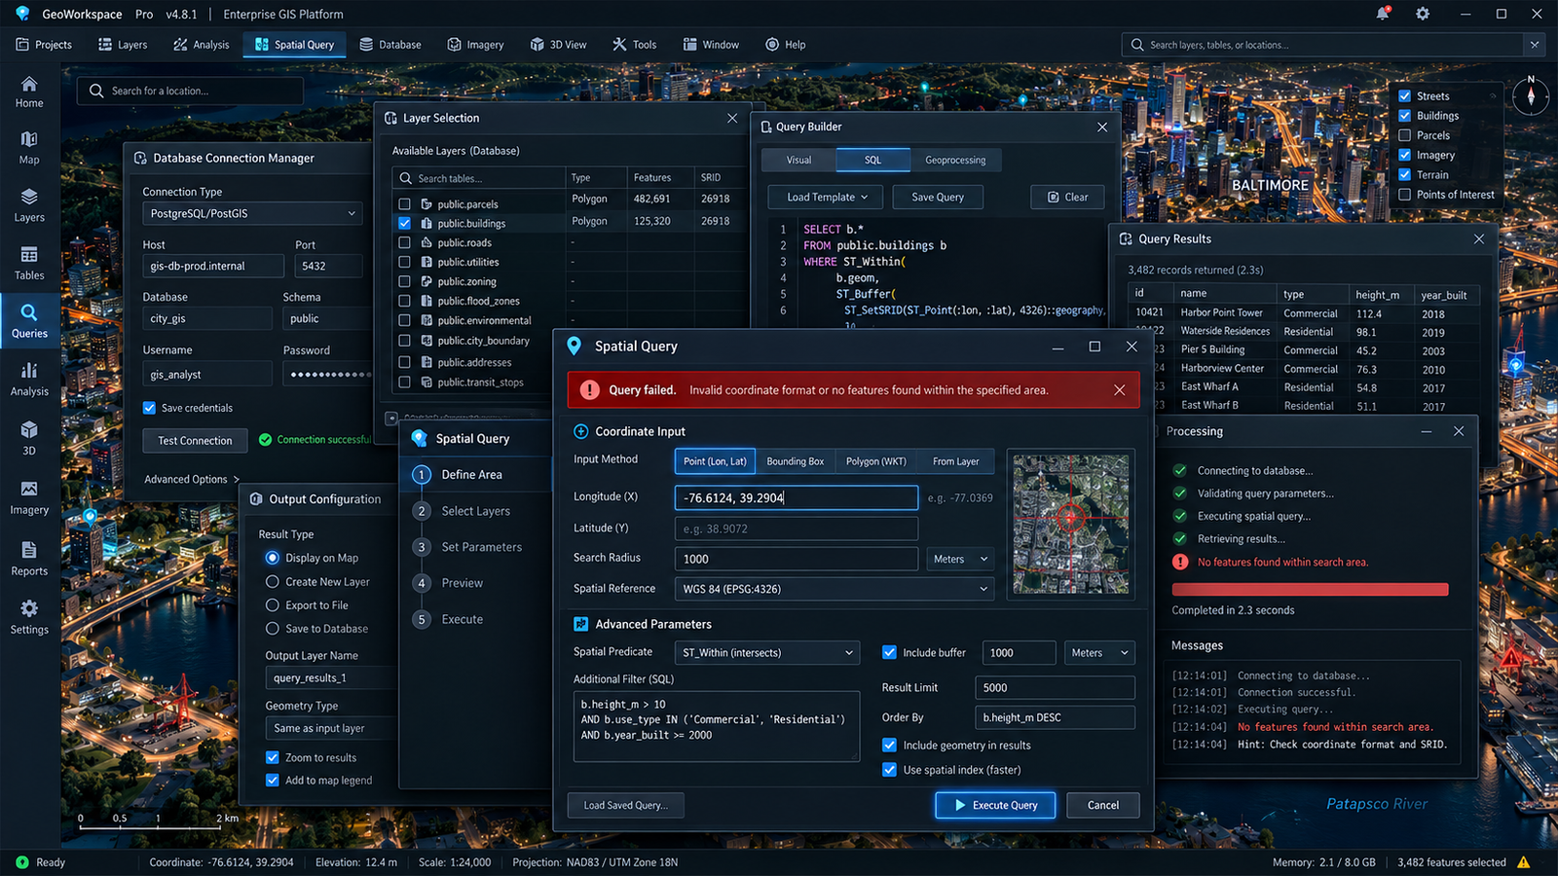Click the Additional Filter SQL text area
Viewport: 1558px width, 876px height.
point(716,726)
